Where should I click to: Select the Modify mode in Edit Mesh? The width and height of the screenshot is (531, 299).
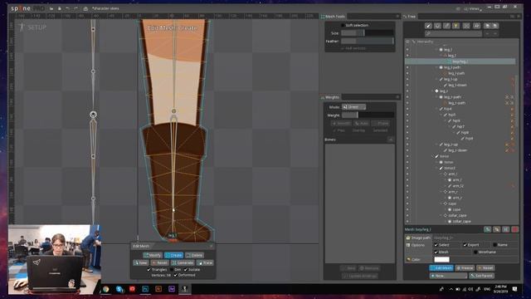(153, 255)
